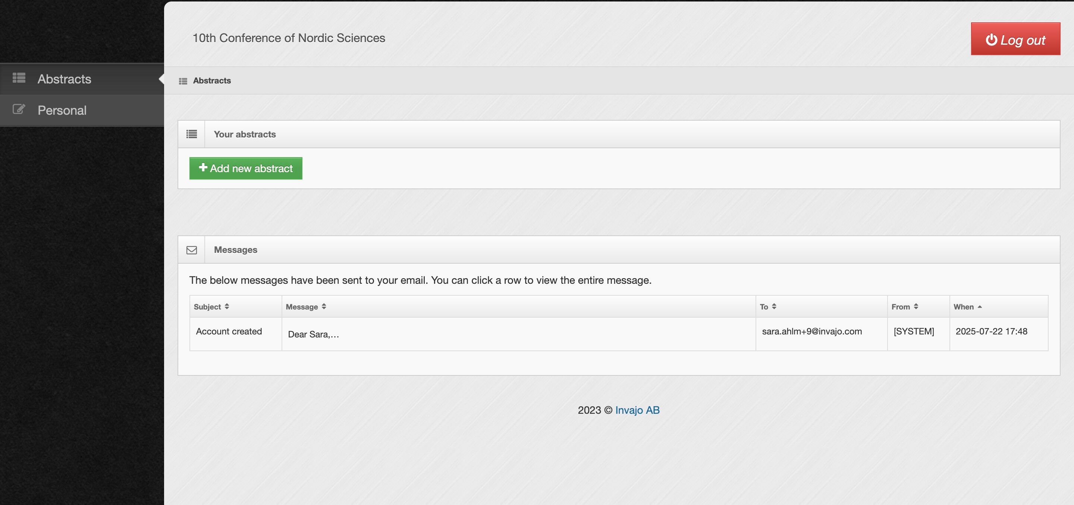Open the Account created message row

[x=229, y=331]
